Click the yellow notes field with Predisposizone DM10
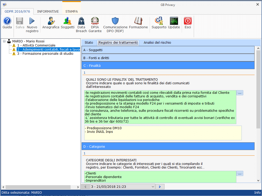 coord(163,133)
